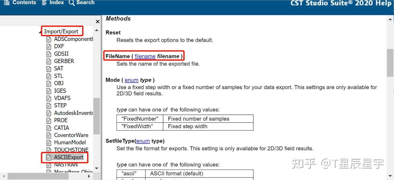Screen dimensions: 394x180
Task: Click the DXF page document icon
Action: (x=49, y=46)
